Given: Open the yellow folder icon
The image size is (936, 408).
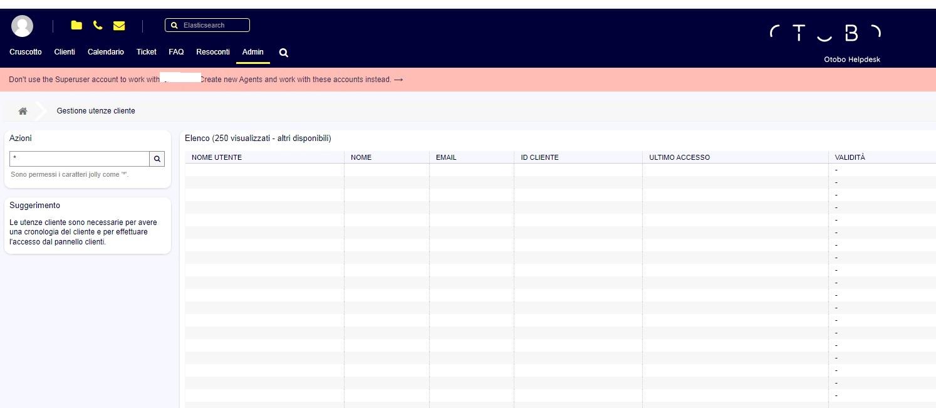Looking at the screenshot, I should pos(76,25).
